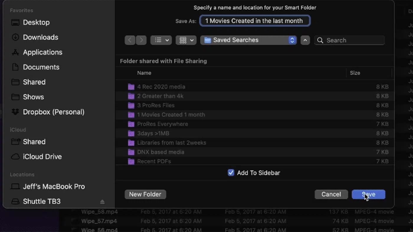Toggle the Add To Sidebar checkbox

[231, 173]
